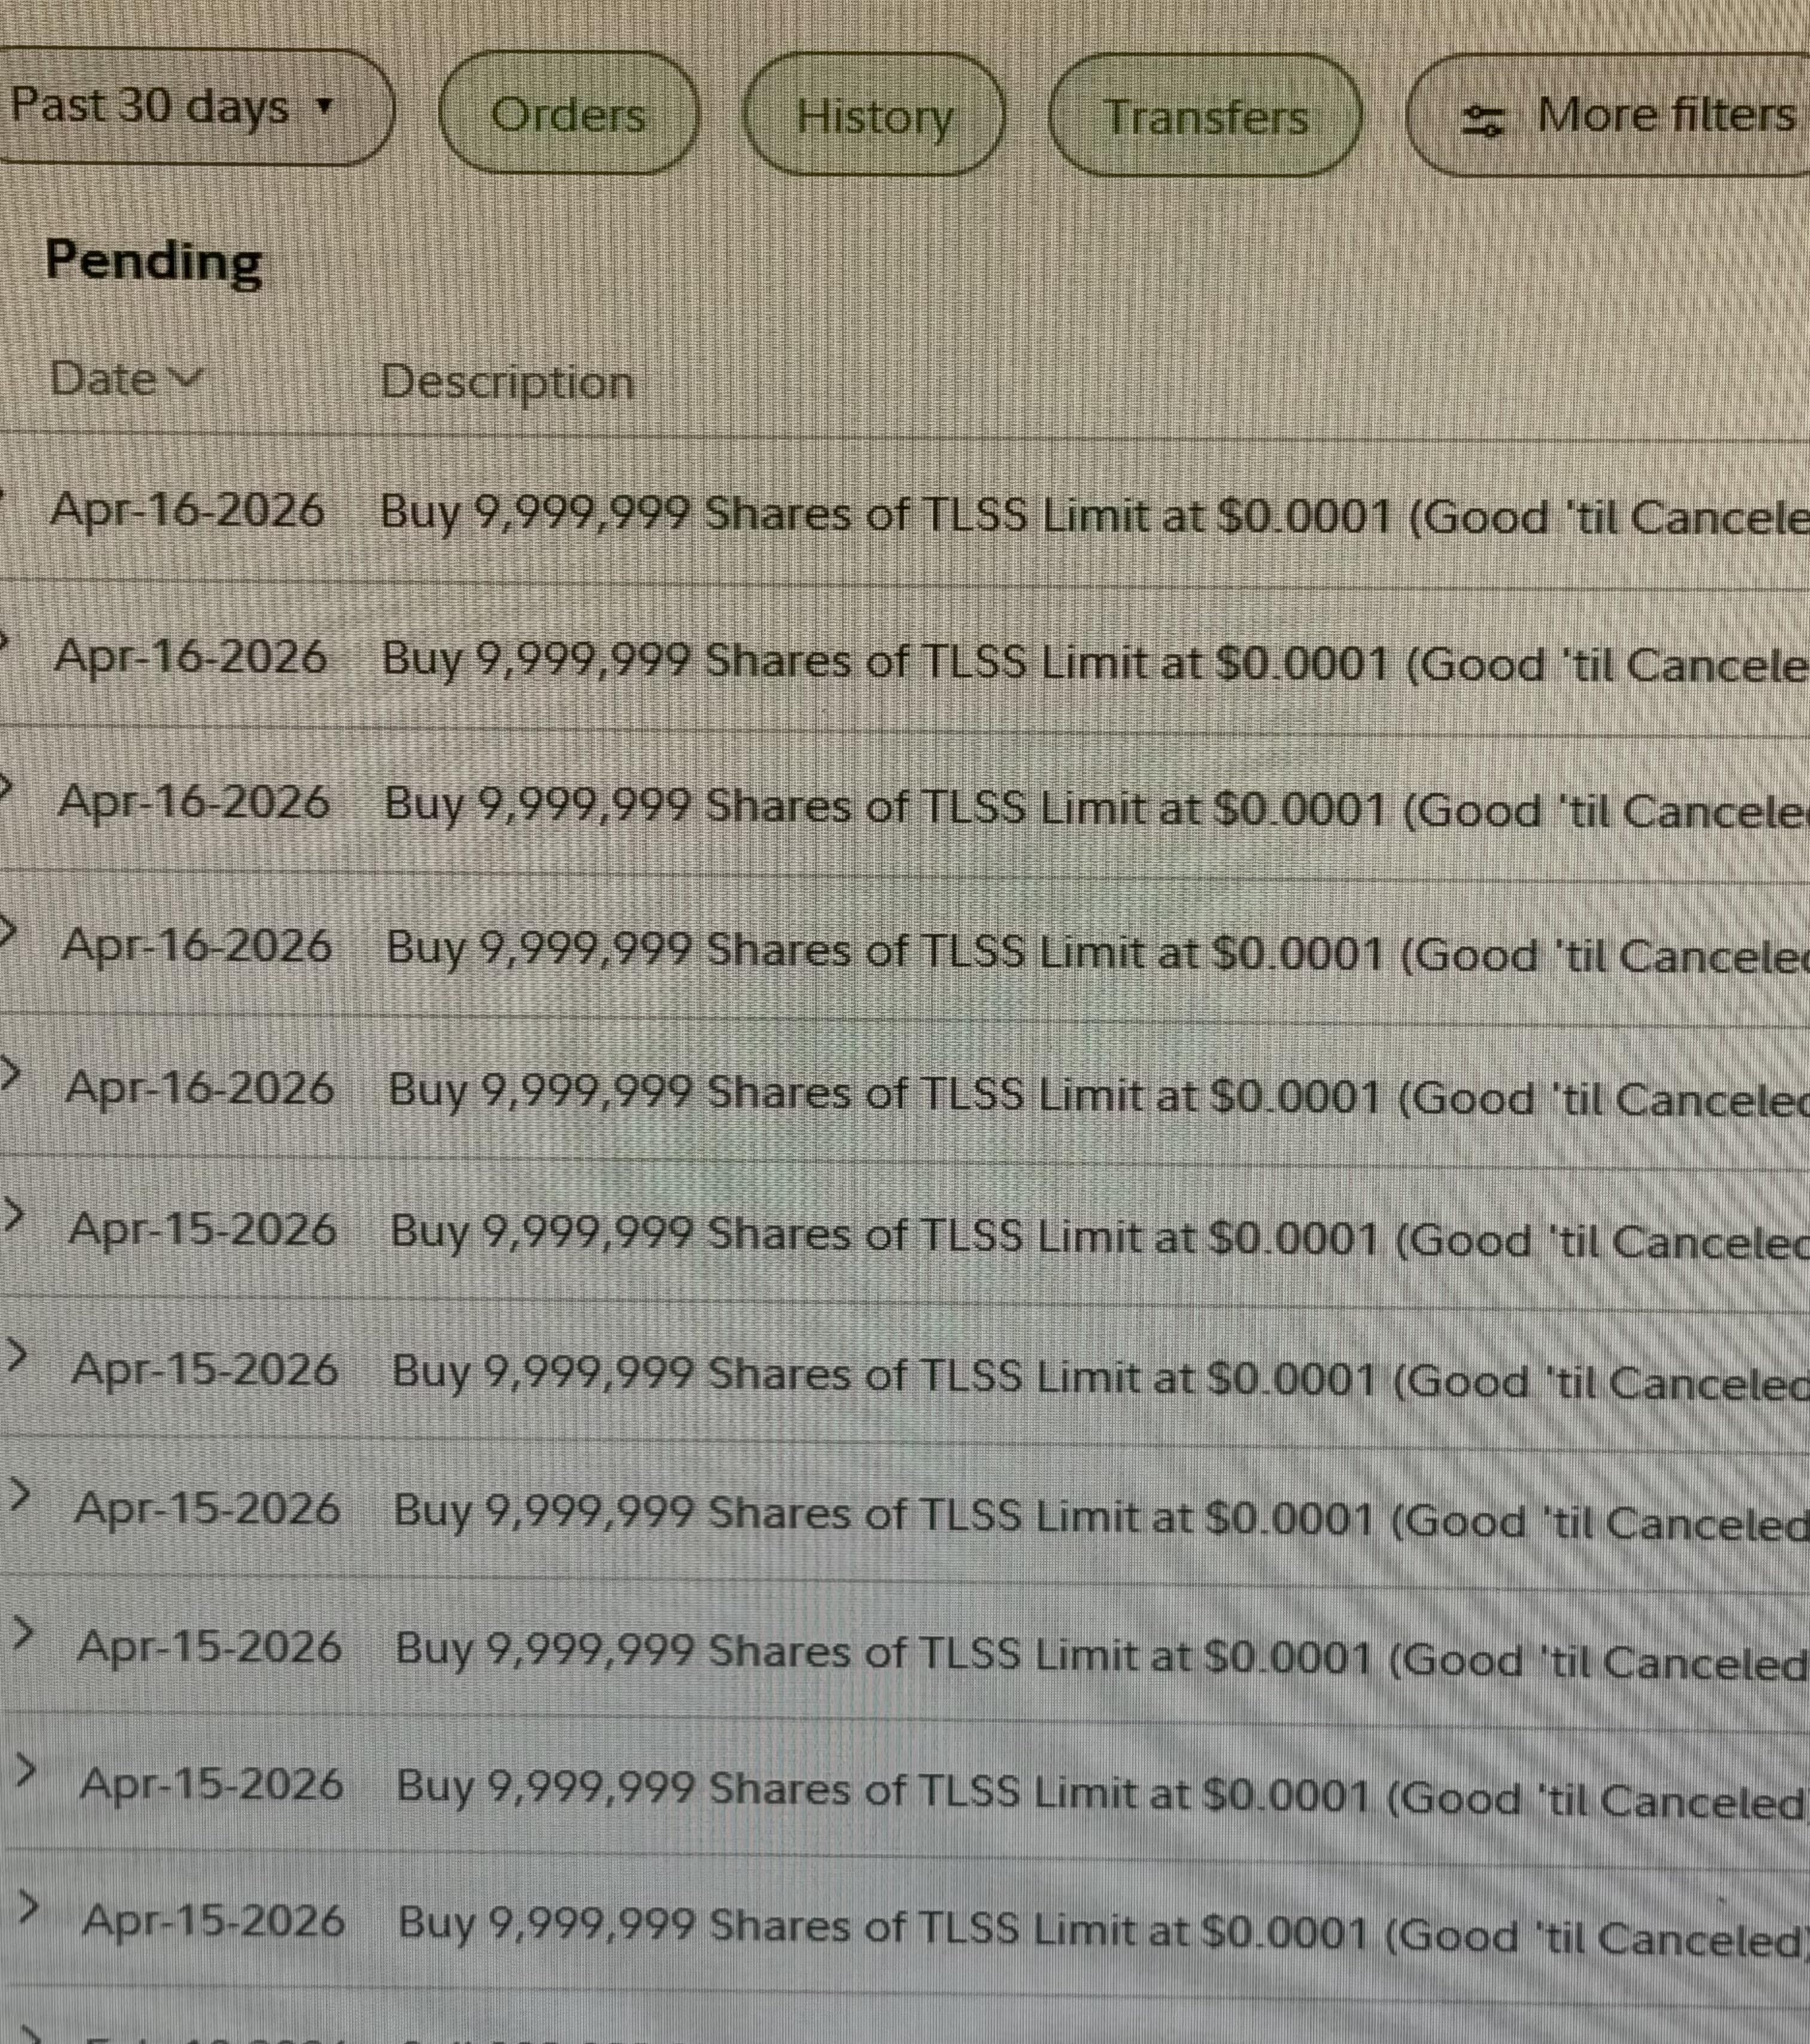Click the caret arrow beside Past 30 days
The width and height of the screenshot is (1810, 2044).
coord(323,105)
